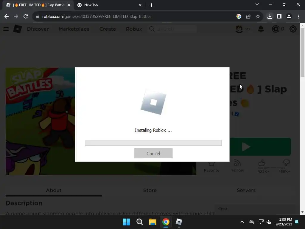Select the About tab
This screenshot has width=305, height=229.
tap(54, 190)
